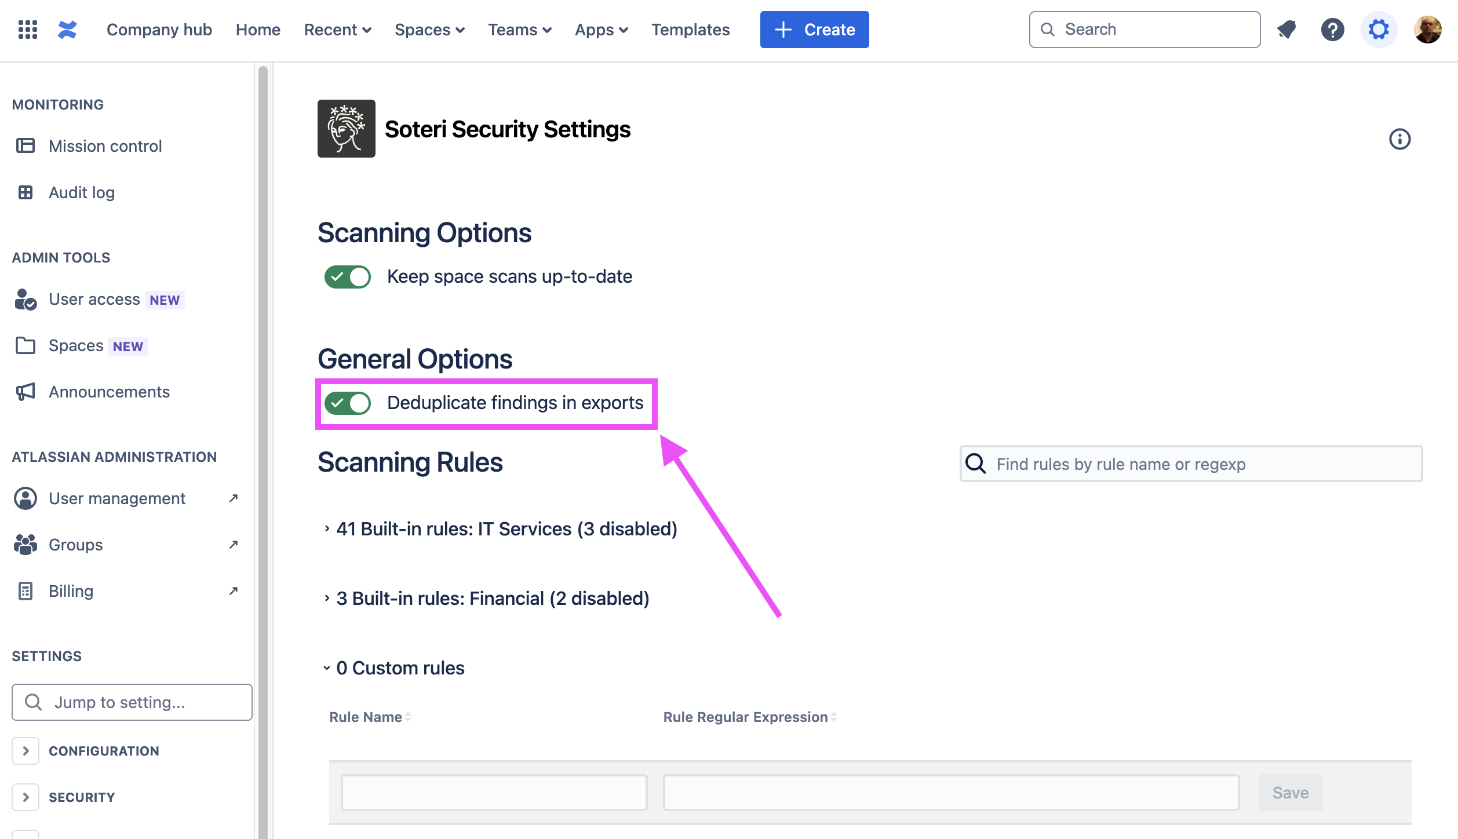Click the NEW badge next to User access
1458x839 pixels.
coord(165,300)
